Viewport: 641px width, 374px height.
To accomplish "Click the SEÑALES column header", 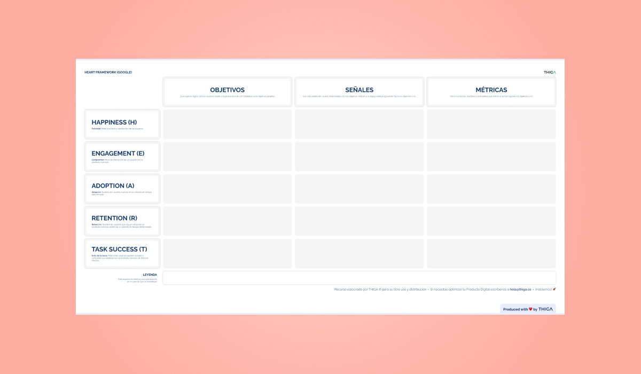I will coord(359,92).
